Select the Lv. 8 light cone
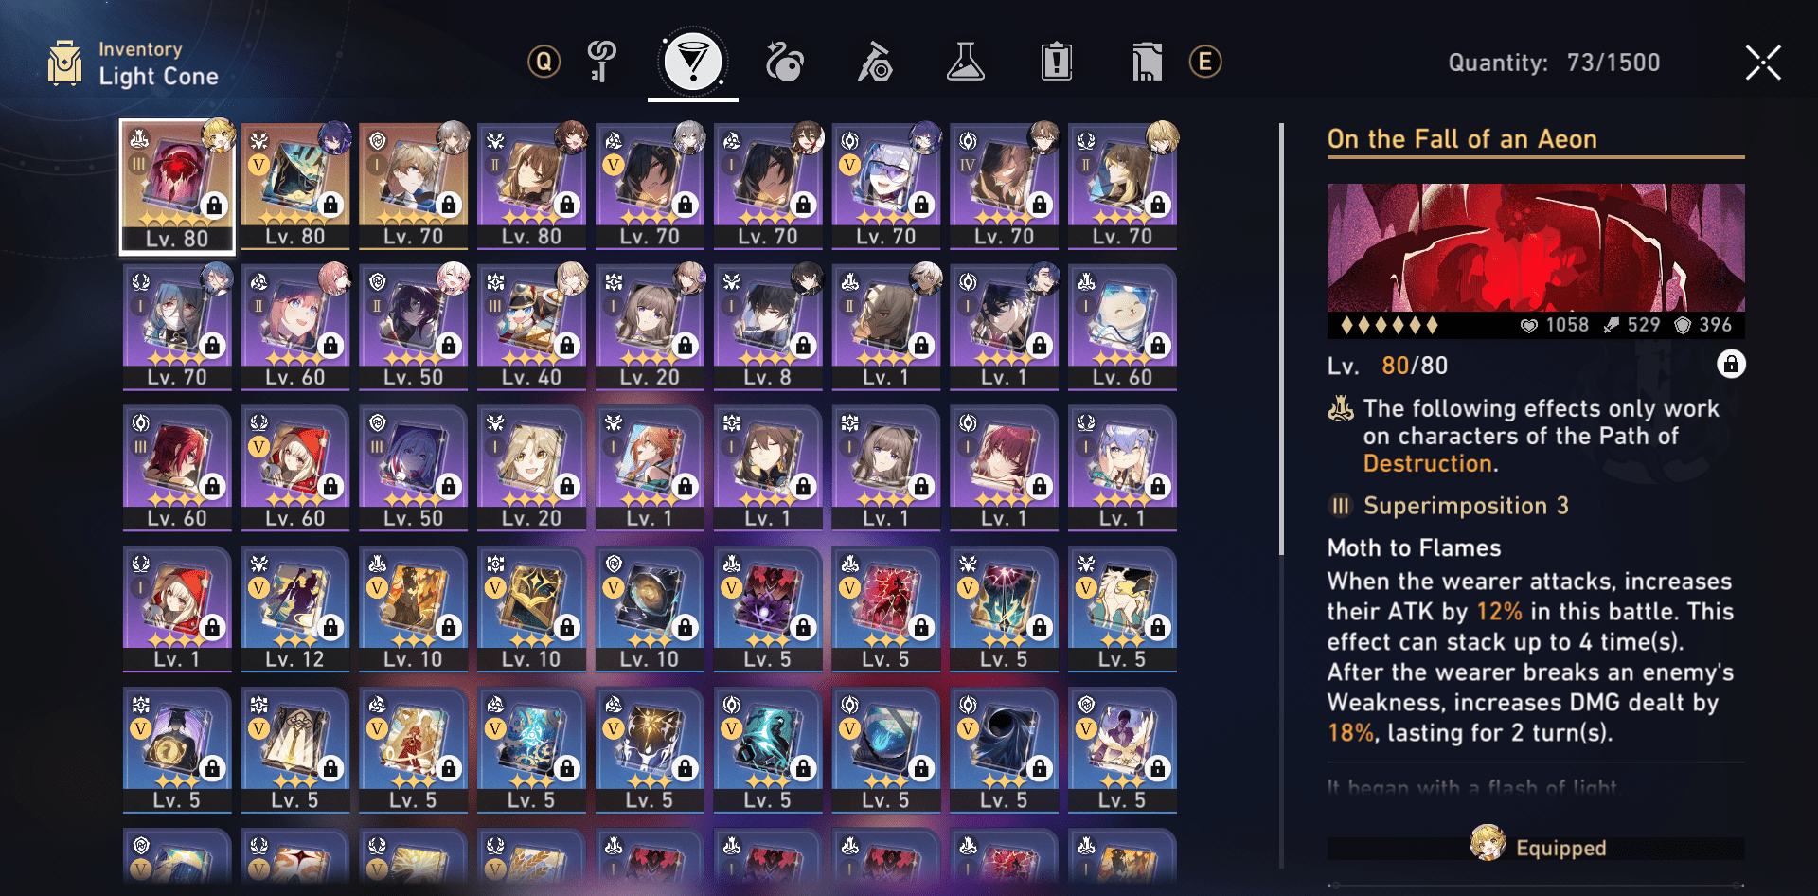The width and height of the screenshot is (1818, 896). click(x=768, y=328)
